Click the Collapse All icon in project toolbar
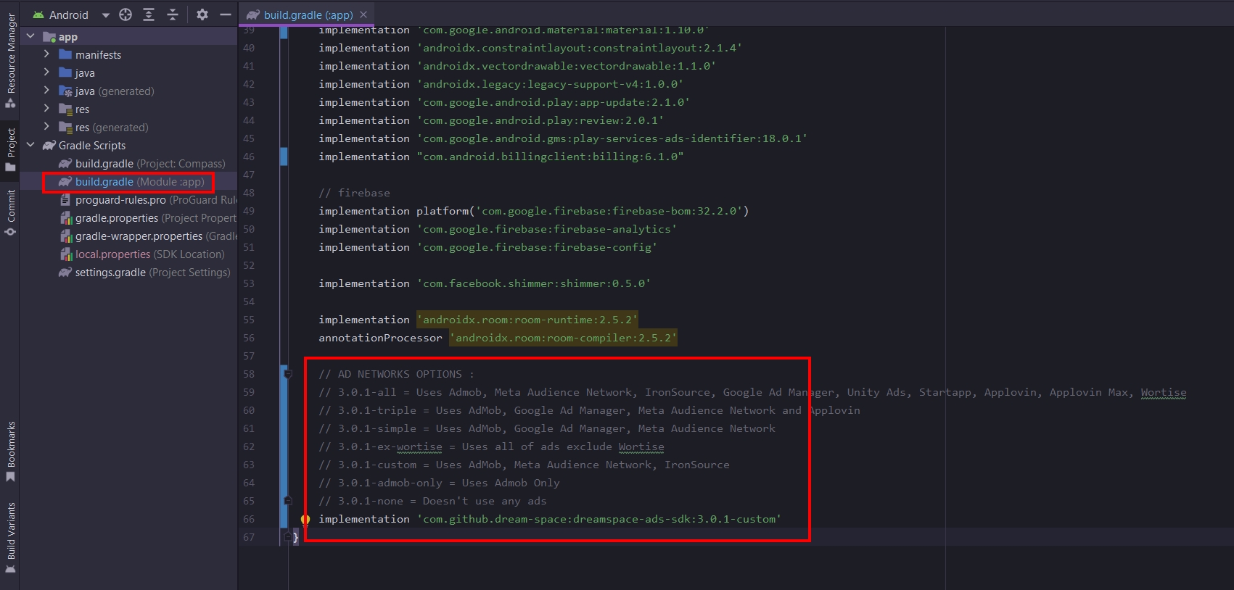Screen dimensions: 1234x590 click(x=173, y=14)
